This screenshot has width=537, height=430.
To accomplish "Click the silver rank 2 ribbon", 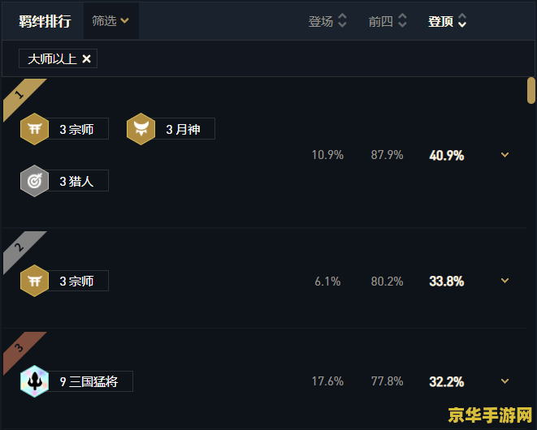I will coord(20,248).
